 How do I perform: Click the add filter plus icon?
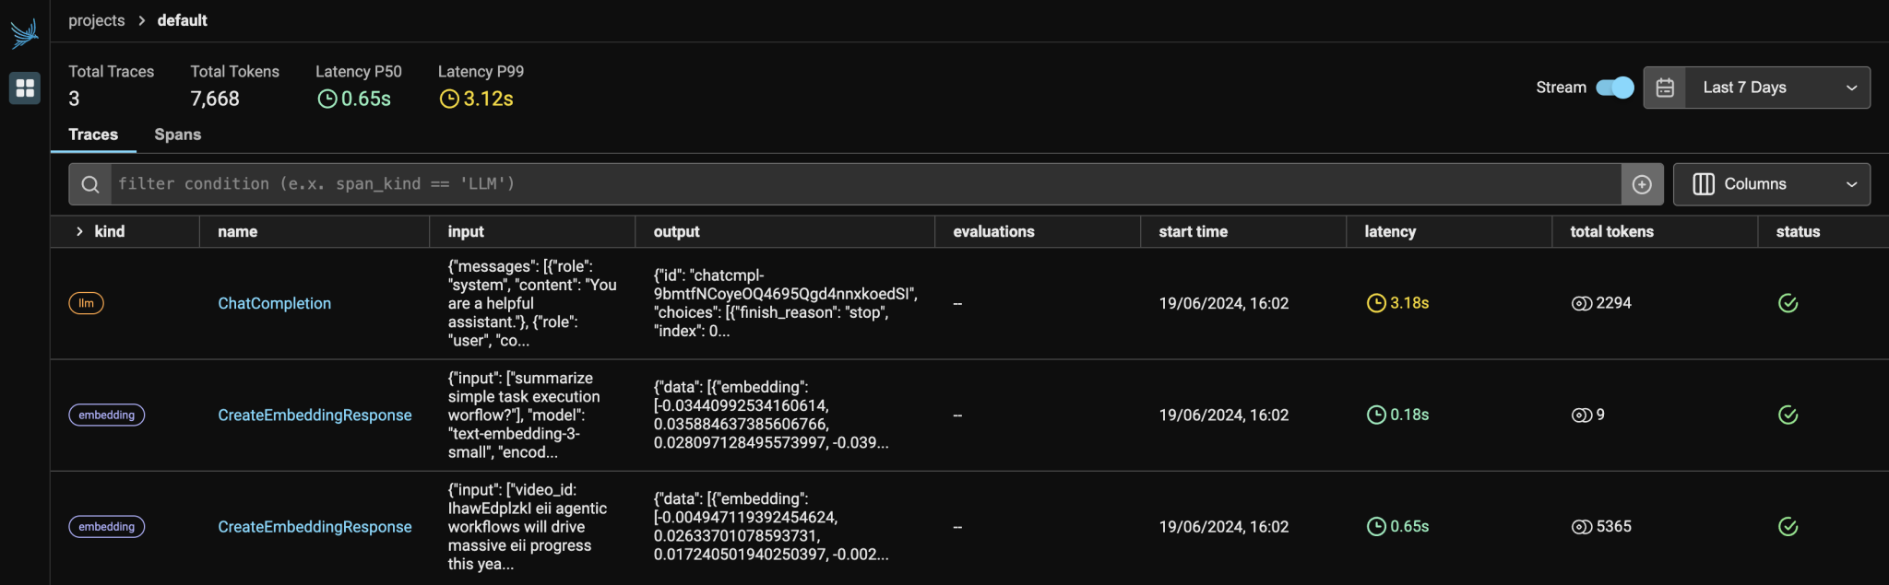[x=1643, y=183]
